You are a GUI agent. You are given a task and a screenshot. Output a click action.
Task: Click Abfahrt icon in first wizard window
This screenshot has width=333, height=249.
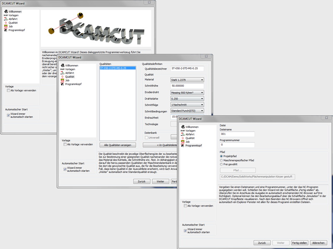click(6, 19)
